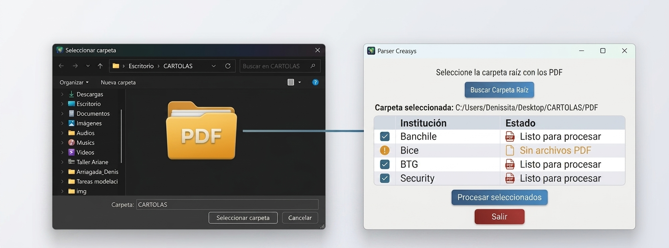Select Documentos in the sidebar
Screen dimensions: 669x248
tap(93, 114)
